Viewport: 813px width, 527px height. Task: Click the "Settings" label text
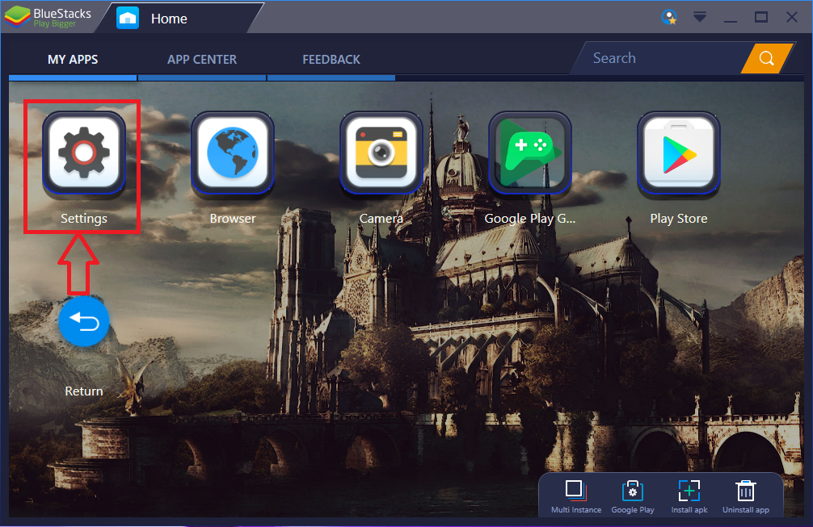84,219
